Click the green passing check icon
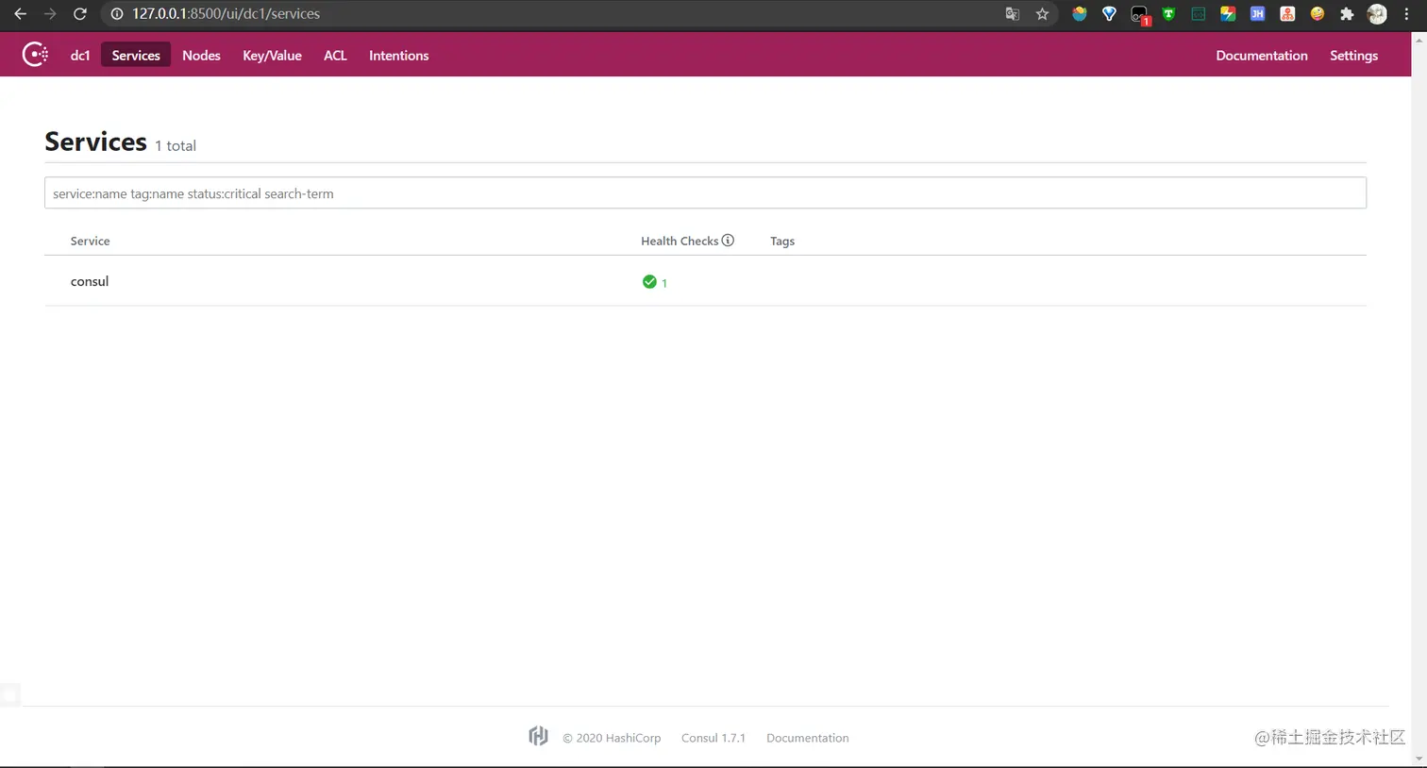Viewport: 1427px width, 768px height. [649, 281]
